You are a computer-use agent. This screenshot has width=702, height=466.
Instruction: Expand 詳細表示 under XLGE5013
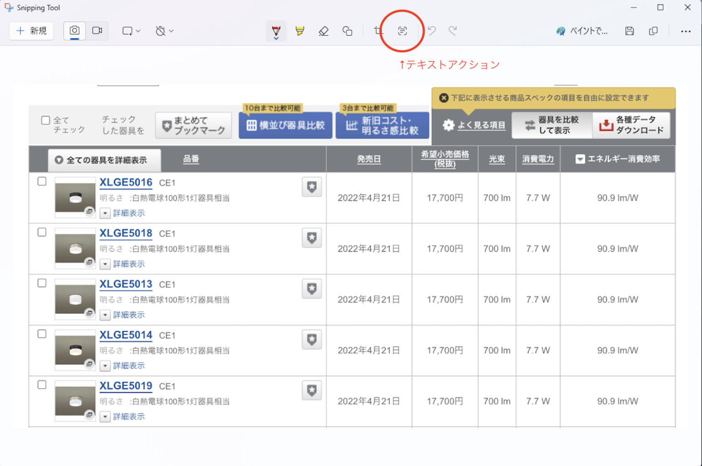(128, 314)
